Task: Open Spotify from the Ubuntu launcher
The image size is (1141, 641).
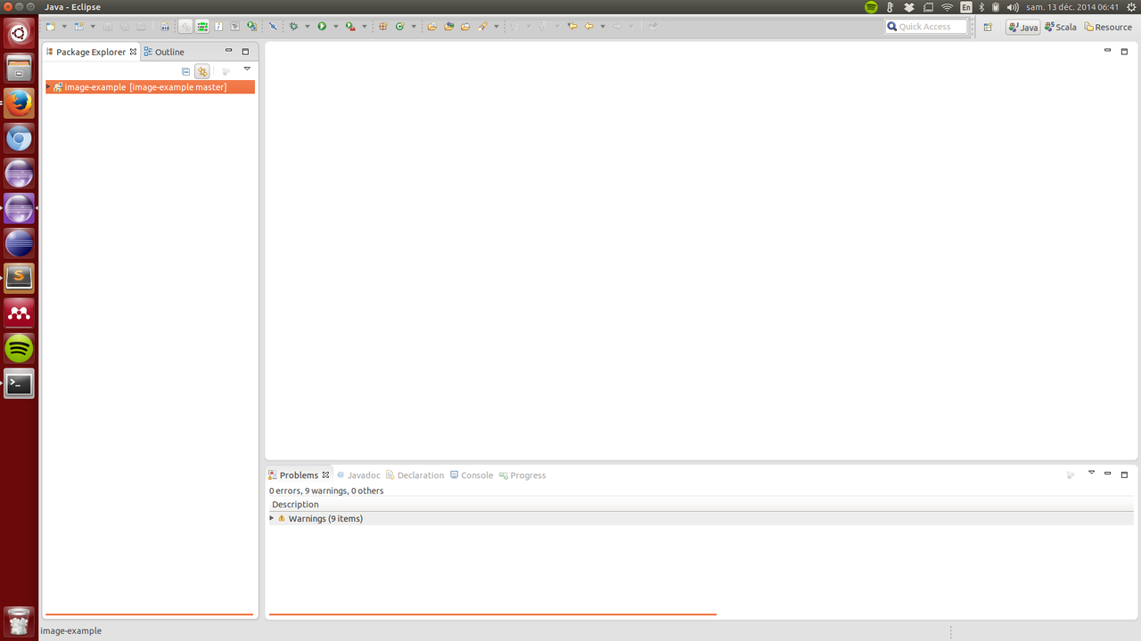Action: pos(19,348)
